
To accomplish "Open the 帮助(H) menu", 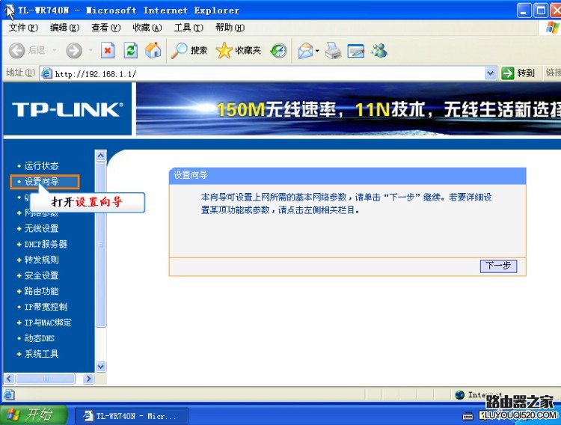I will (230, 28).
